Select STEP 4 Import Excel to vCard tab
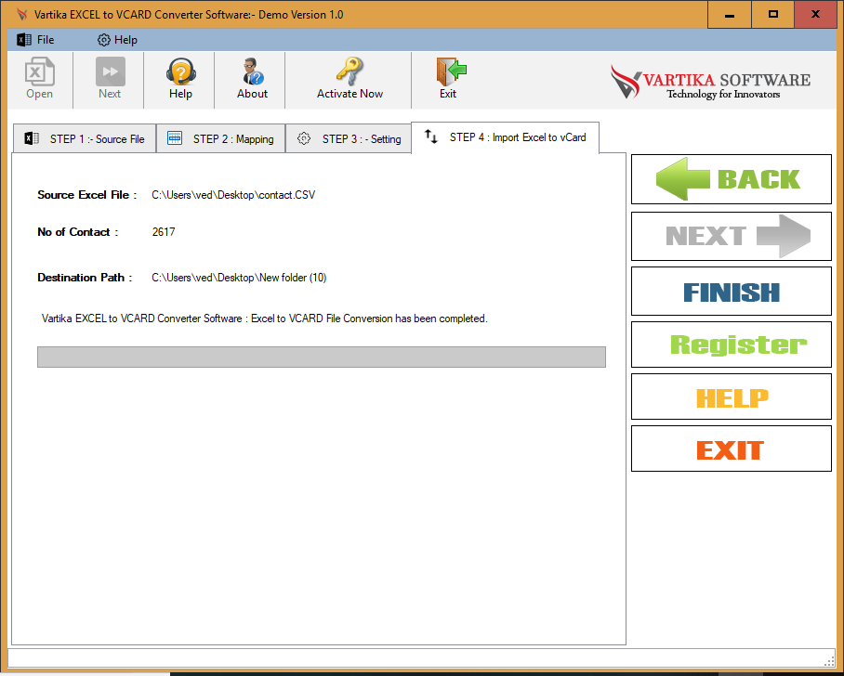The height and width of the screenshot is (676, 844). [506, 137]
